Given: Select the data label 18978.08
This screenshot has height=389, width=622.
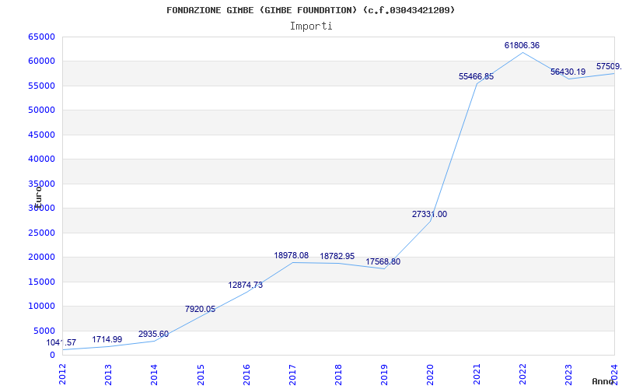Looking at the screenshot, I should 291,256.
